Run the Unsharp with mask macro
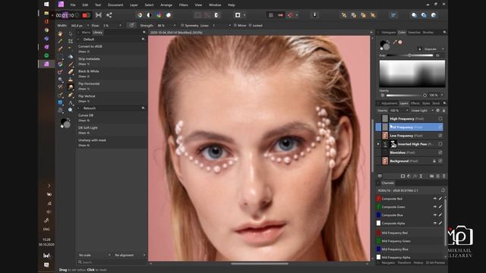Image resolution: width=486 pixels, height=273 pixels. click(112, 143)
